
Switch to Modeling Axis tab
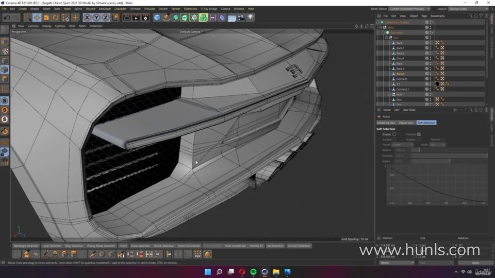tap(386, 123)
